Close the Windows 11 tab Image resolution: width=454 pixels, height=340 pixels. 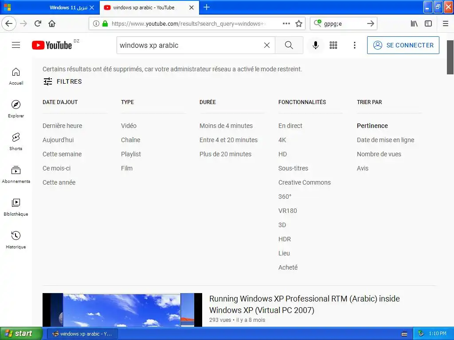(x=92, y=8)
